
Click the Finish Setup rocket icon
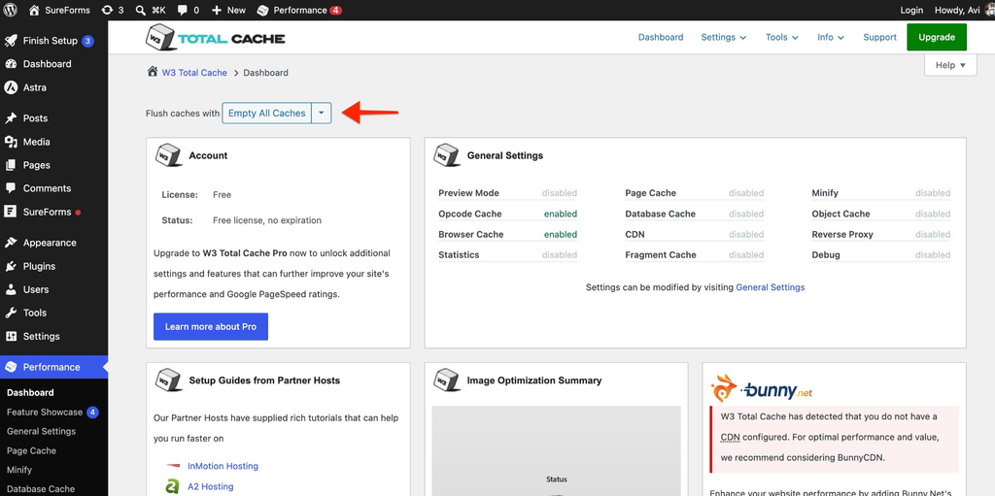[11, 41]
